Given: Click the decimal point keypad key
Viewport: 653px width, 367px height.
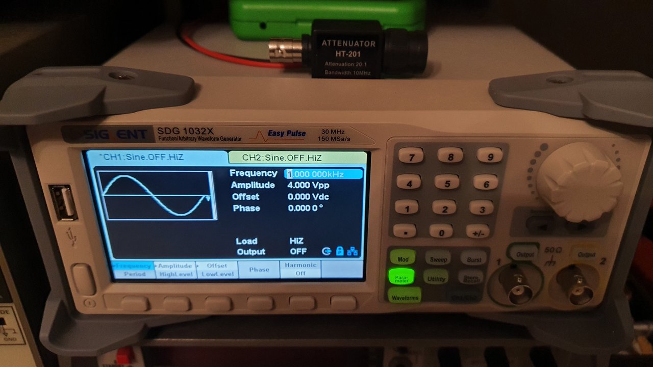Looking at the screenshot, I should click(405, 232).
